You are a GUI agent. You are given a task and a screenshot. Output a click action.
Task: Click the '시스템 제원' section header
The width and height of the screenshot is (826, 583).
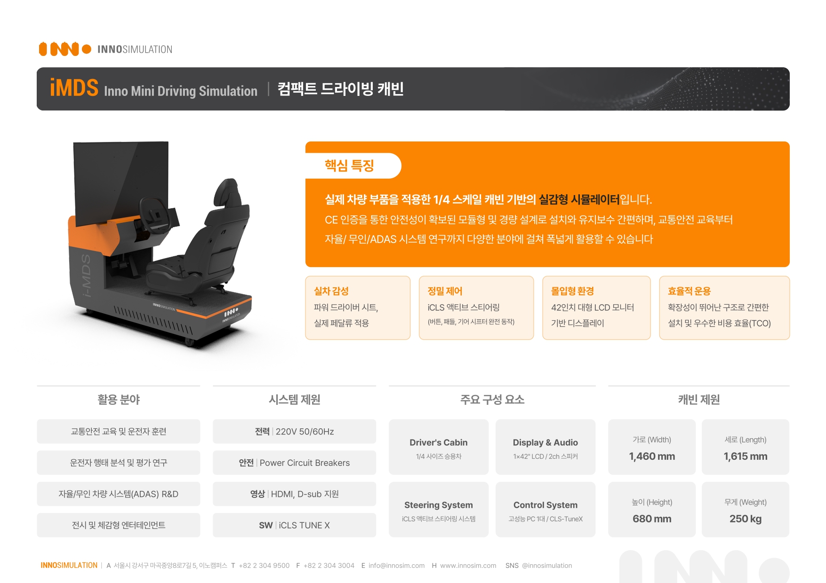295,400
